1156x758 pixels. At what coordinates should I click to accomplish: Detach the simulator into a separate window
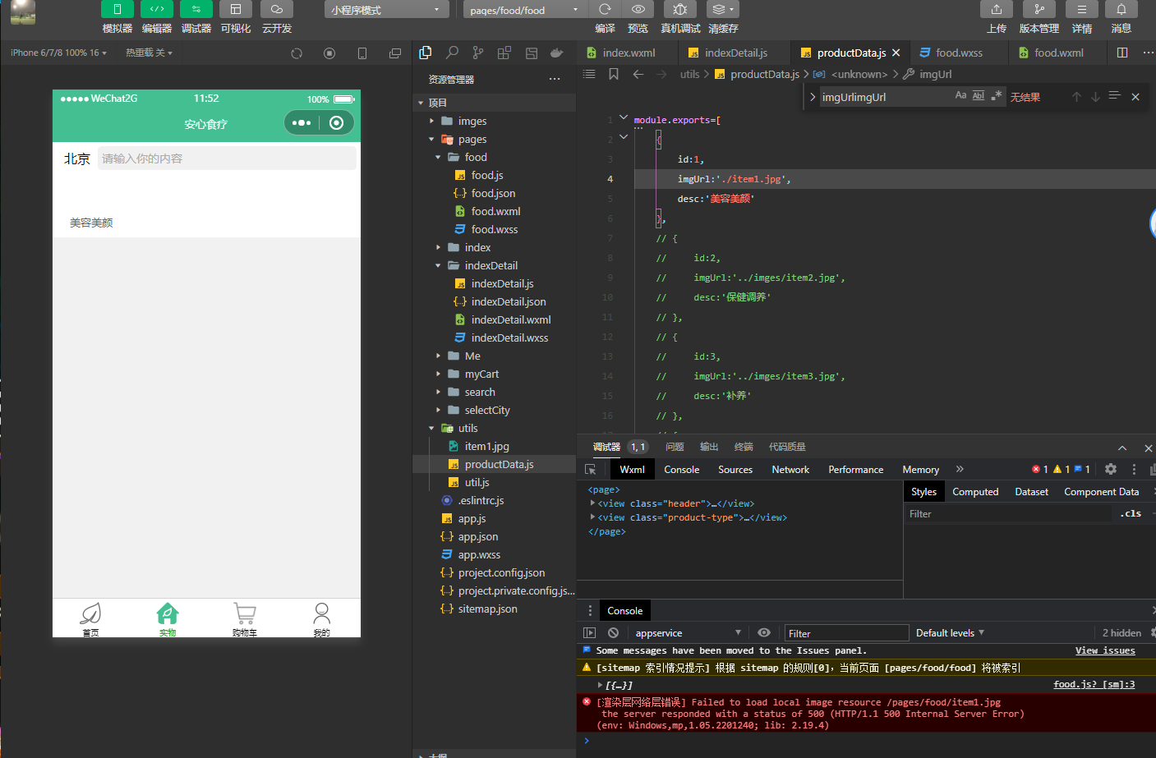point(395,53)
